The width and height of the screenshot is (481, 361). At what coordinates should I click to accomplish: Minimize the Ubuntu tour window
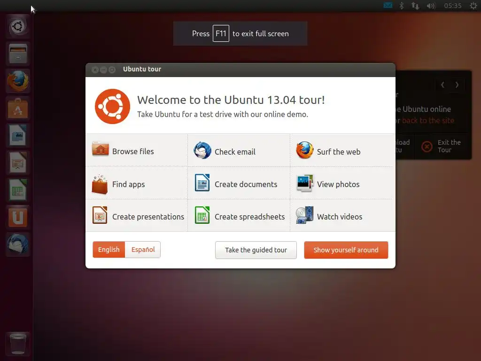click(x=103, y=70)
